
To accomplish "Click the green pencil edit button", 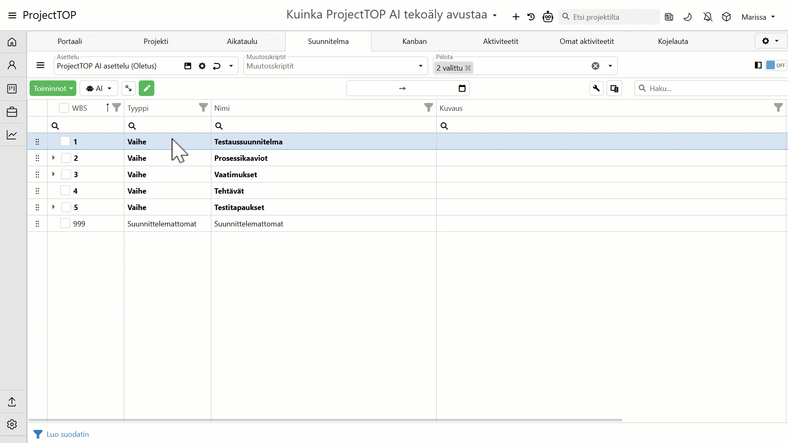I will (147, 88).
